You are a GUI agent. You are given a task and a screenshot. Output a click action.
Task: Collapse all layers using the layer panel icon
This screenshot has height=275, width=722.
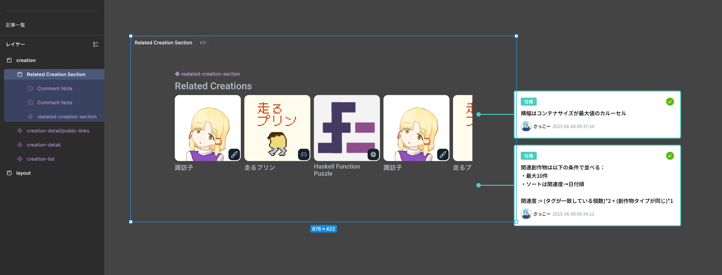(x=95, y=44)
